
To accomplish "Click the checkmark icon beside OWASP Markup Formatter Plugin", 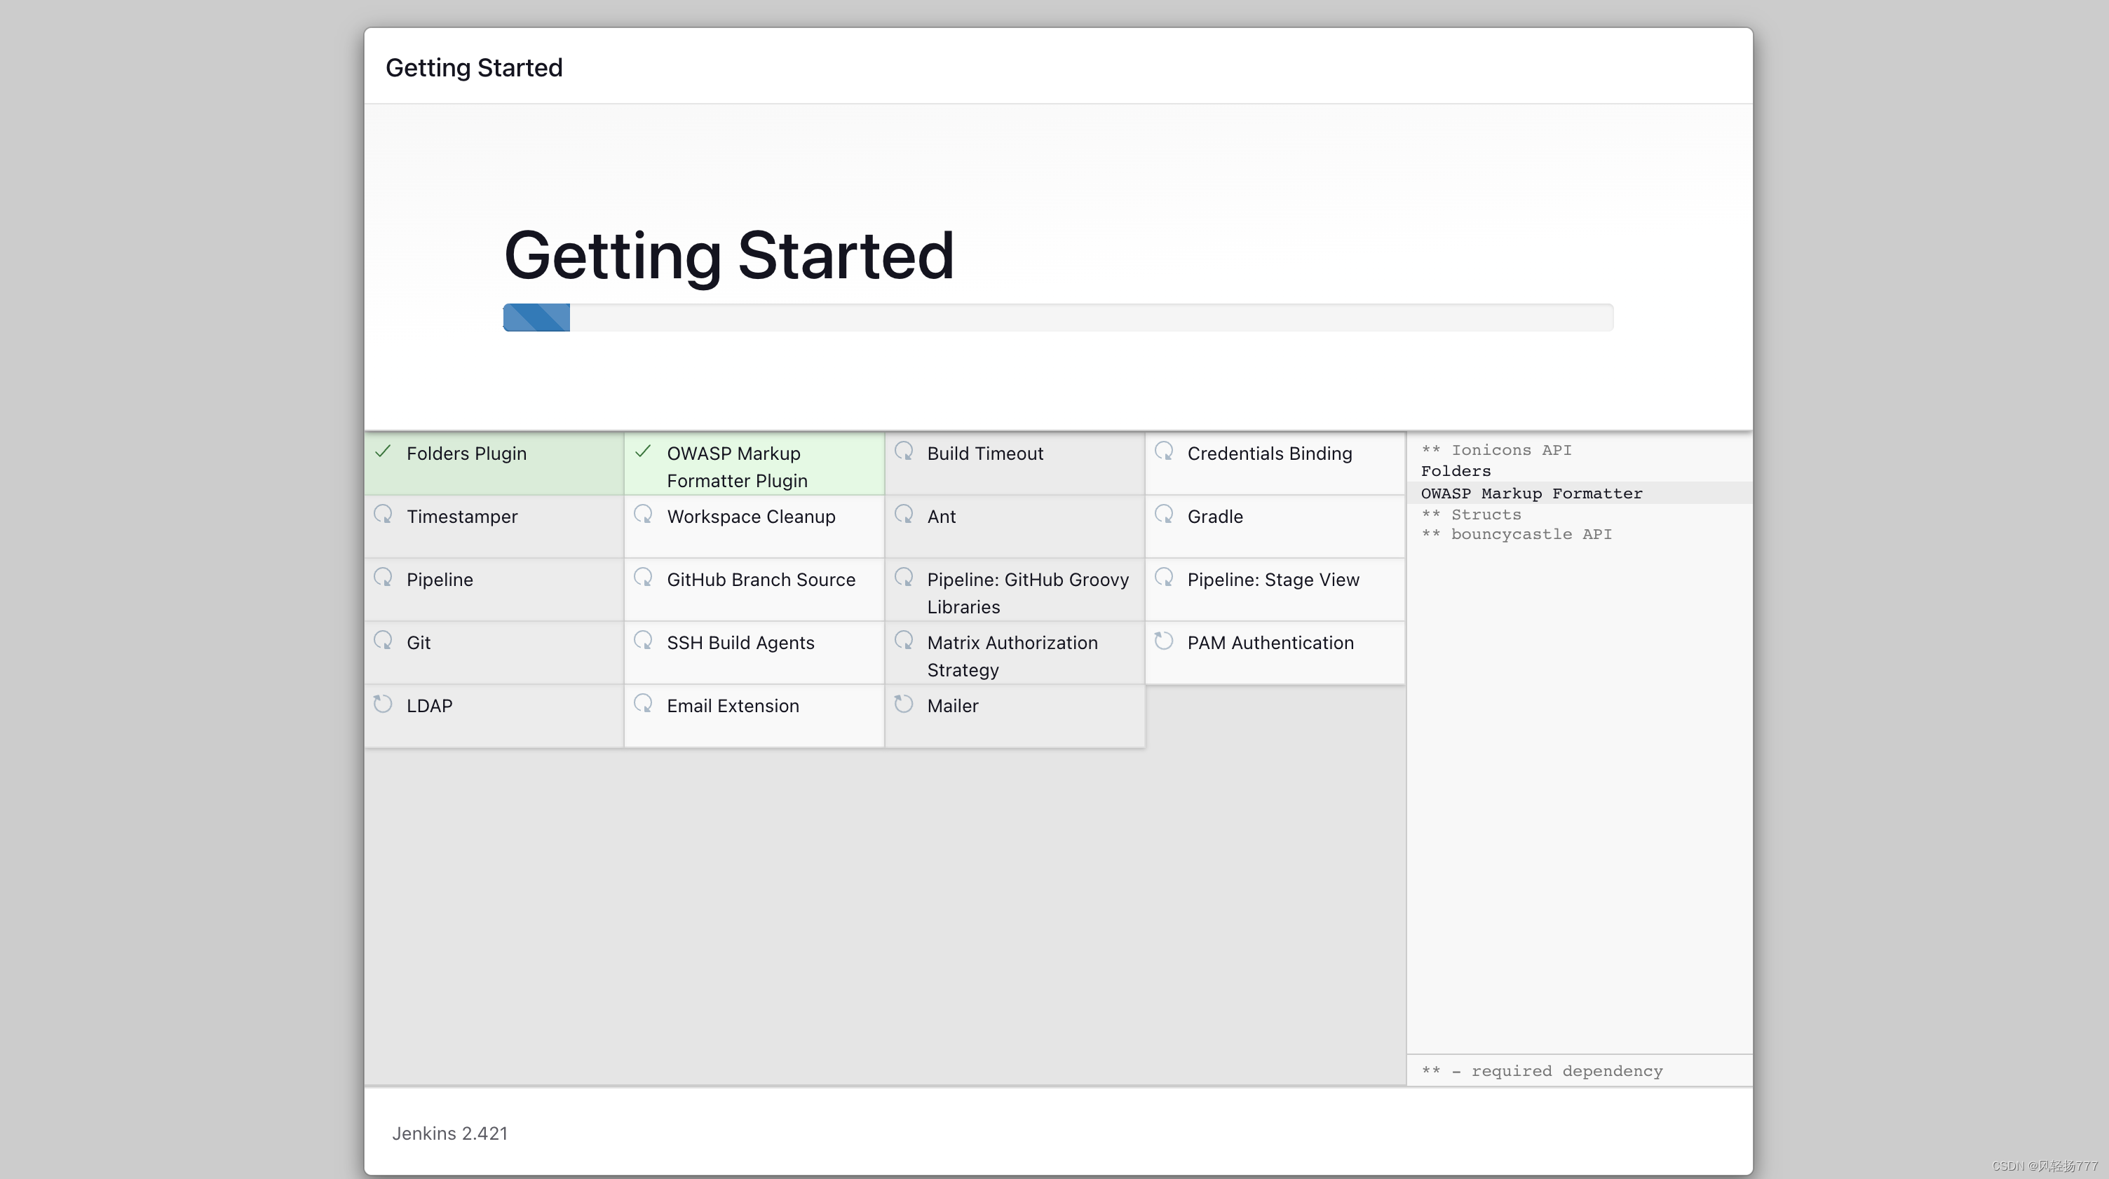I will pos(643,451).
